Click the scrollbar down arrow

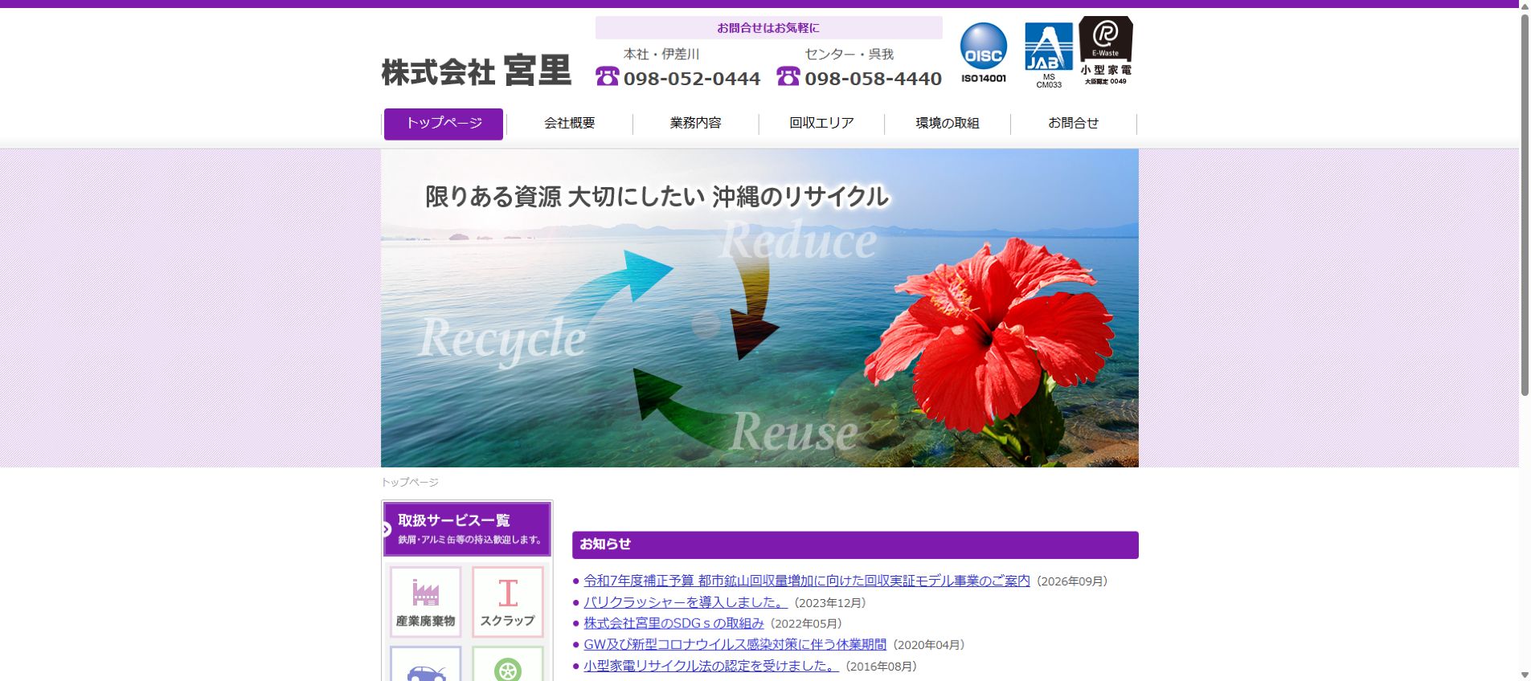[x=1525, y=675]
